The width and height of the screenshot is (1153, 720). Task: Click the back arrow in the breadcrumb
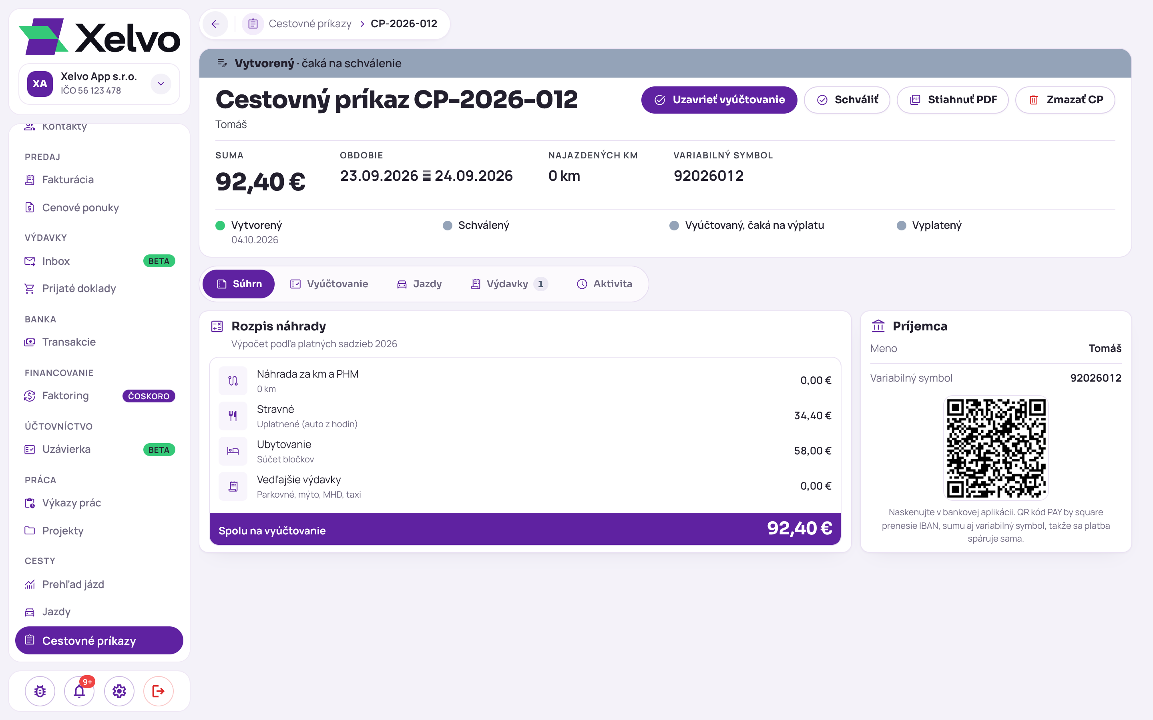point(215,24)
